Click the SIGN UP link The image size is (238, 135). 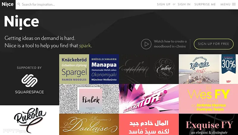(164, 4)
